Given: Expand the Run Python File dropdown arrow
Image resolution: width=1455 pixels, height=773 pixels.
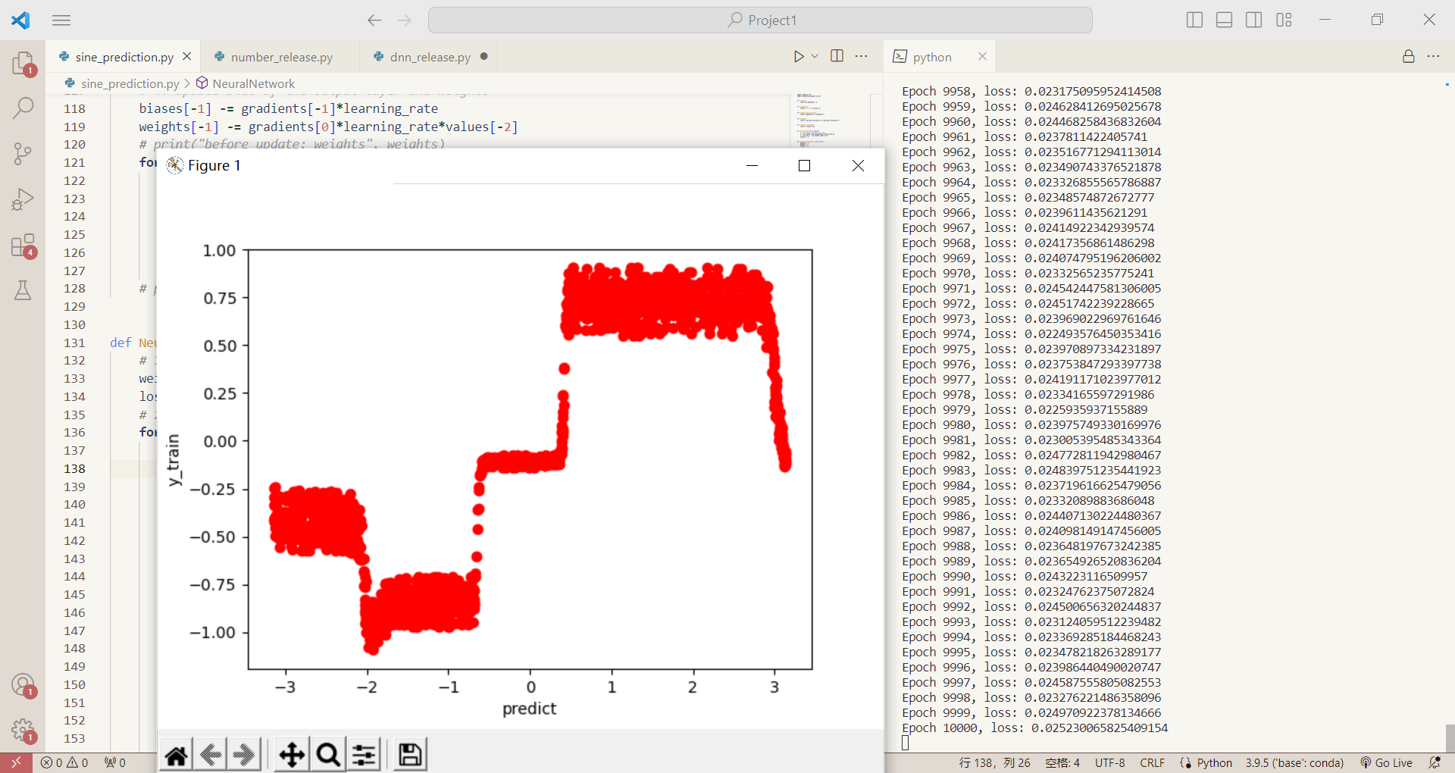Looking at the screenshot, I should (815, 57).
